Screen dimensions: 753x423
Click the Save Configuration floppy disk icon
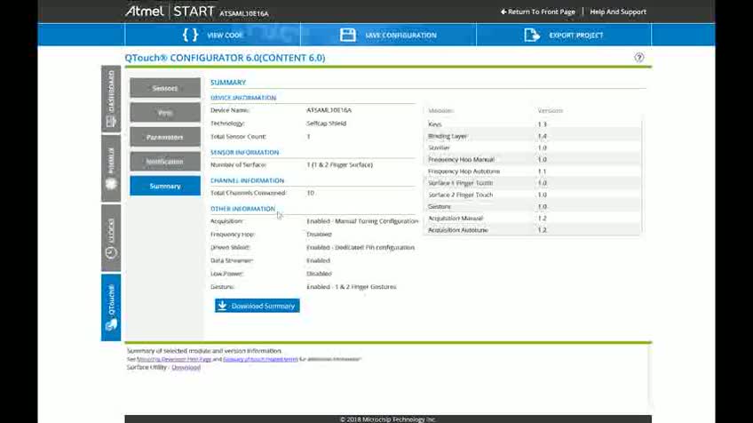pos(348,35)
